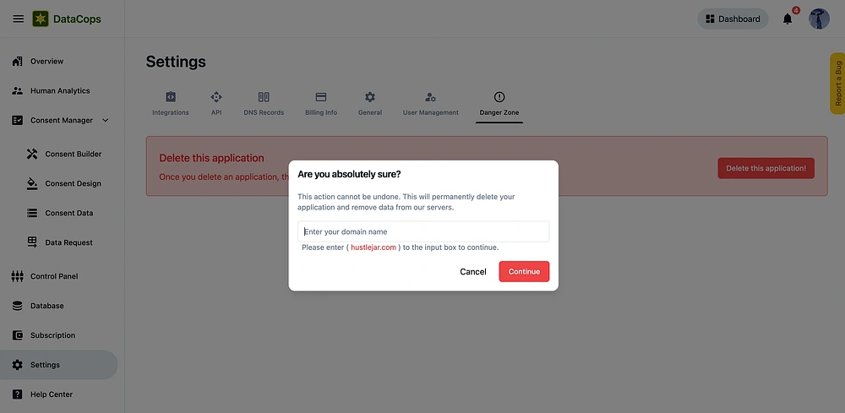
Task: Select Consent Design in sidebar
Action: 73,184
